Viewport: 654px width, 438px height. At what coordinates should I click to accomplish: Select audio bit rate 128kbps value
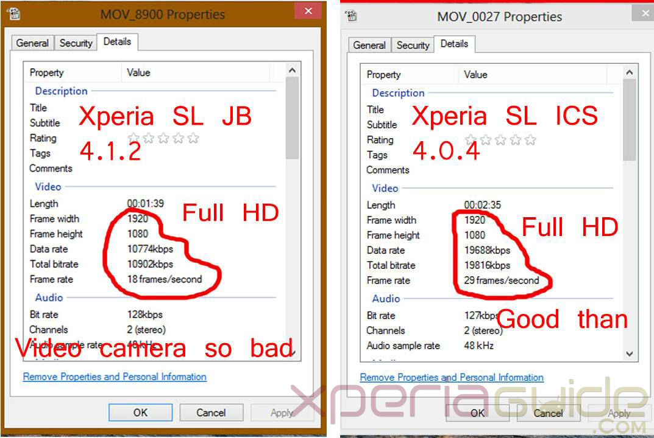point(144,315)
